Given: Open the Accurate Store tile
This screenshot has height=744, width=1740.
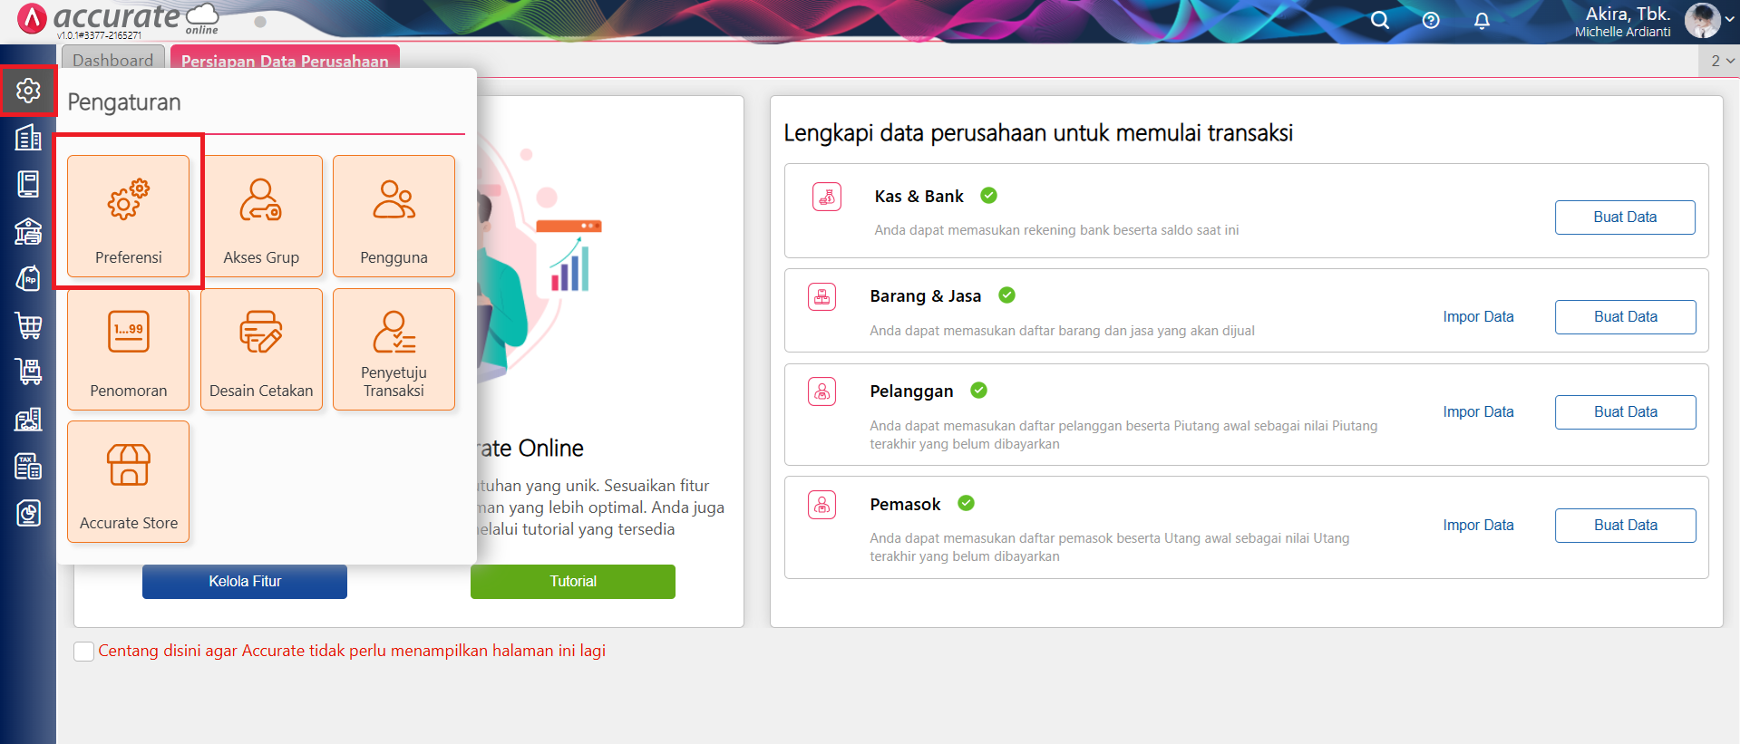Looking at the screenshot, I should click(x=128, y=481).
